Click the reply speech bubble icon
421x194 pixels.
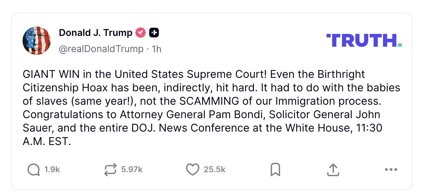pyautogui.click(x=33, y=169)
